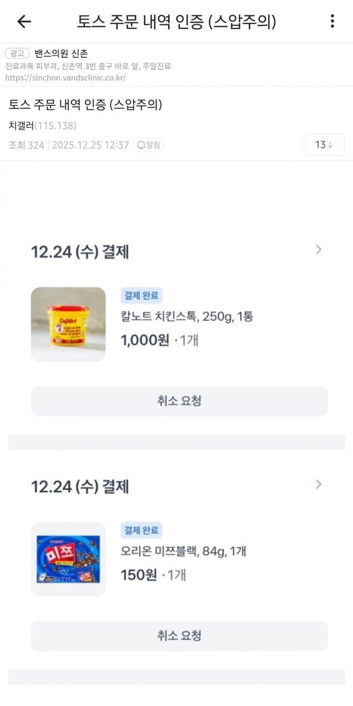The height and width of the screenshot is (706, 353).
Task: Tap 결제 완료 badge on chicken stock order
Action: [x=141, y=296]
